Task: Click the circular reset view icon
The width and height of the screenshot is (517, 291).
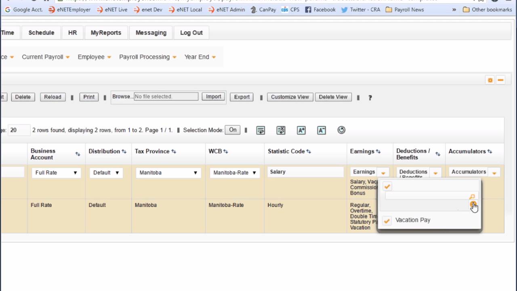Action: click(341, 130)
